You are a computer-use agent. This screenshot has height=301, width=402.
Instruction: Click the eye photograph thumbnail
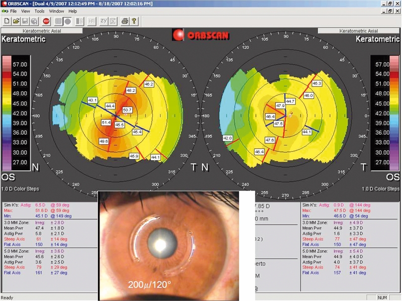[x=167, y=244]
